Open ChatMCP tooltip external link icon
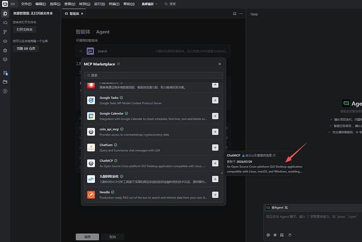This screenshot has width=362, height=242. [x=274, y=155]
